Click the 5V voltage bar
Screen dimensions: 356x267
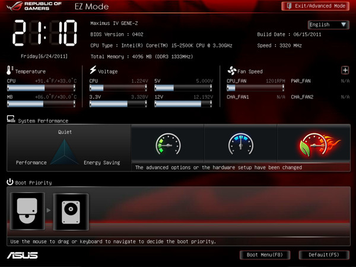(183, 88)
